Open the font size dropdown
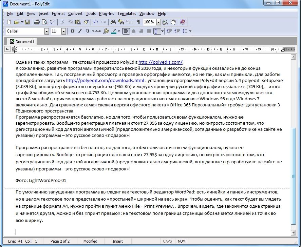Viewport: 301px width, 247px height. point(63,31)
